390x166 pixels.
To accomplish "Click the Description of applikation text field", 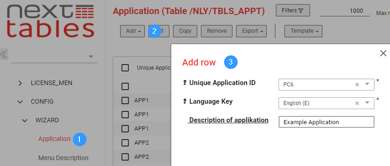I will click(x=327, y=122).
